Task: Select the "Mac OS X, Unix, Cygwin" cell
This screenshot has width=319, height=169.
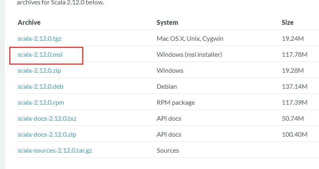Action: [190, 39]
